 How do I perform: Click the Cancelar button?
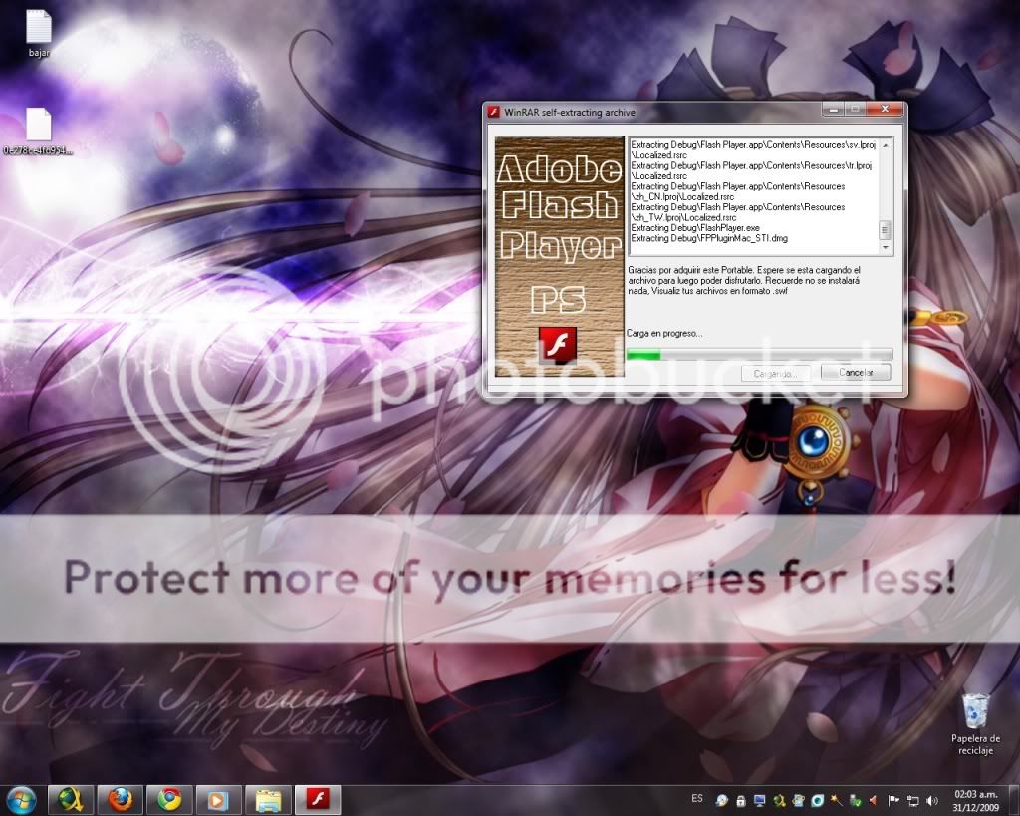[856, 373]
